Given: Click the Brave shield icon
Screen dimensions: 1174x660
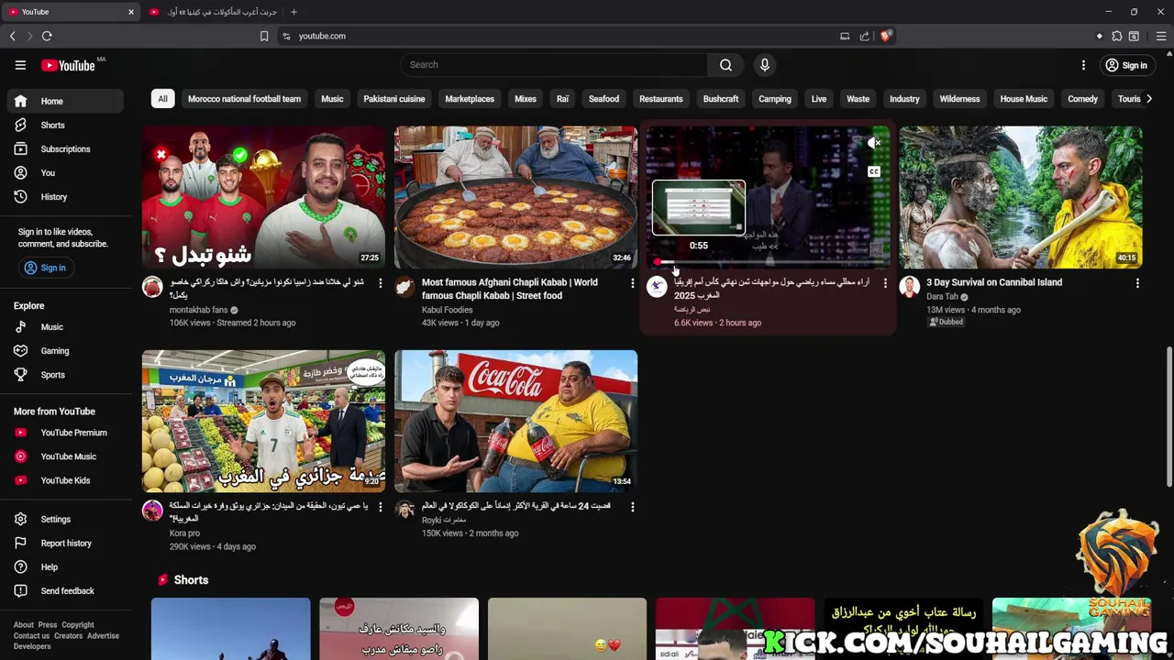Looking at the screenshot, I should [x=885, y=36].
